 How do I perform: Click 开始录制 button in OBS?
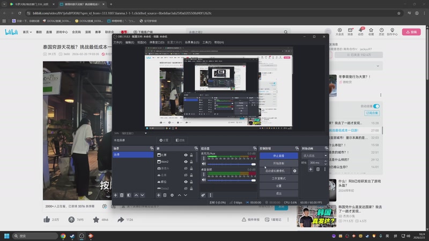click(x=279, y=163)
